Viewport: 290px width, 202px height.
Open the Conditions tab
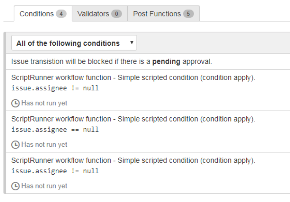pyautogui.click(x=43, y=14)
